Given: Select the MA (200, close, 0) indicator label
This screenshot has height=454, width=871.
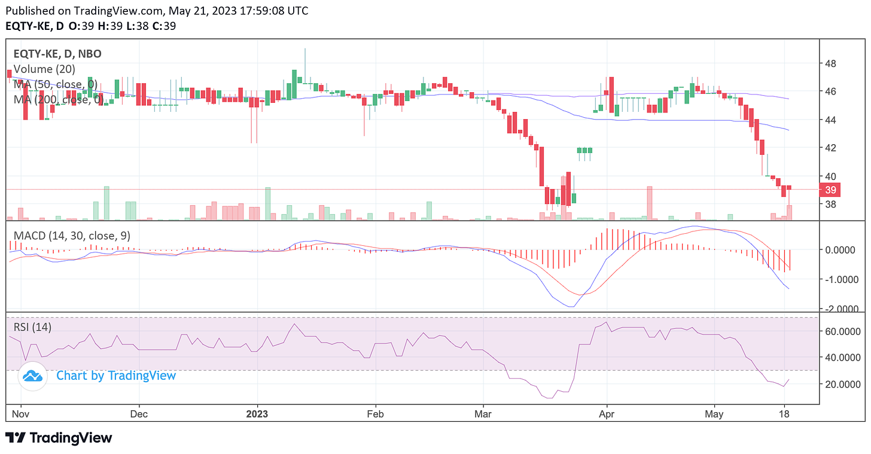Looking at the screenshot, I should pyautogui.click(x=59, y=99).
